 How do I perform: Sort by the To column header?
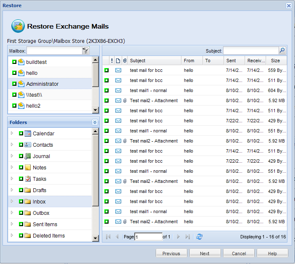point(213,61)
